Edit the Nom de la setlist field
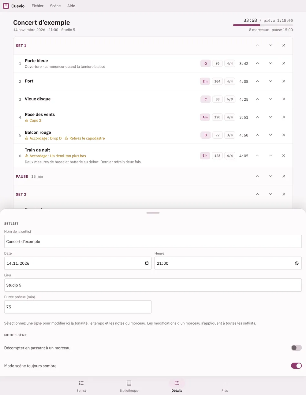 [x=153, y=241]
